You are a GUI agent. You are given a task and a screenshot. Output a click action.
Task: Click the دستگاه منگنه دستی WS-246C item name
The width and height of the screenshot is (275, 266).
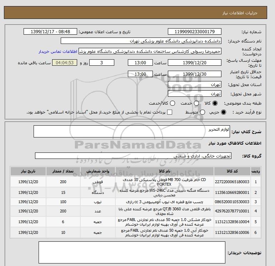(164, 192)
